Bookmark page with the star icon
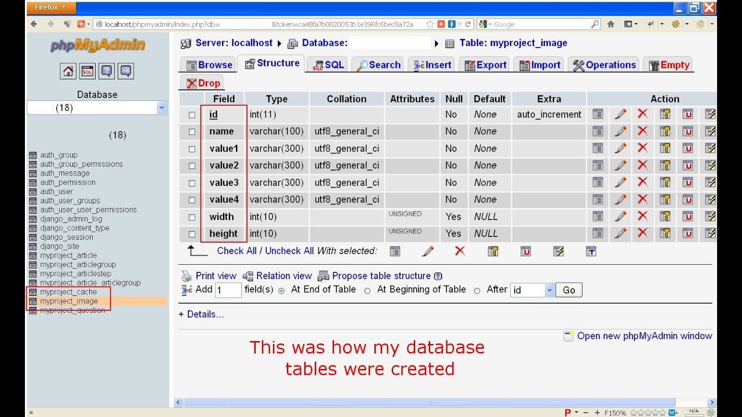Viewport: 742px width, 417px height. coord(430,24)
